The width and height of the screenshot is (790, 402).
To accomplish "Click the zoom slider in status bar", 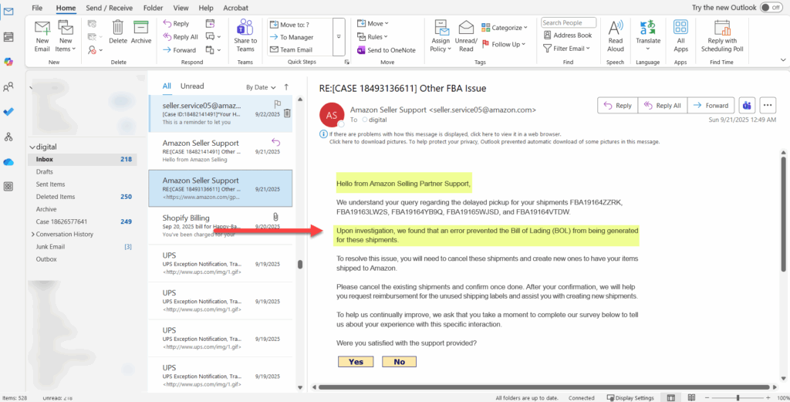I will point(738,397).
